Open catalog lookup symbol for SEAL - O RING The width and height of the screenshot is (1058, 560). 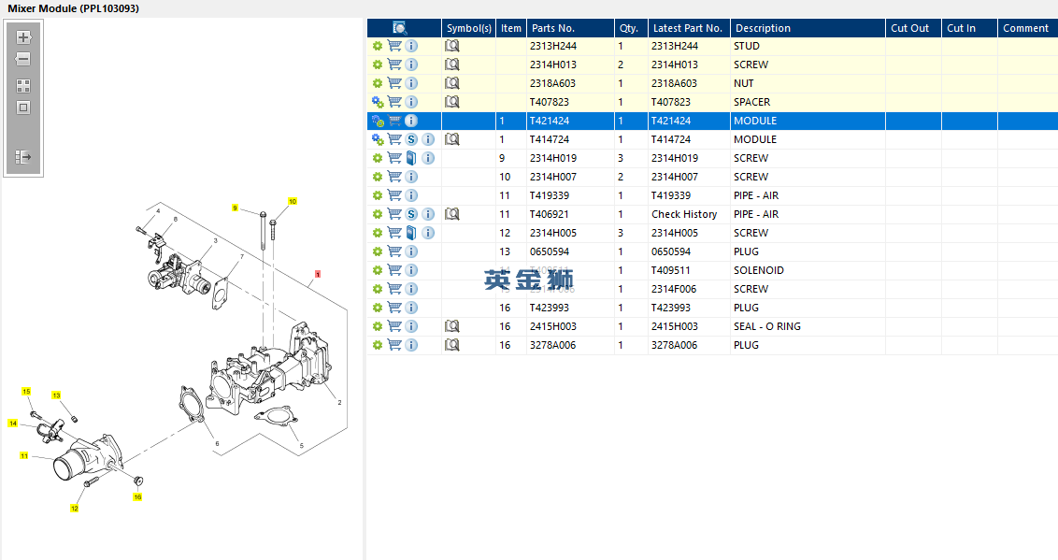click(x=452, y=326)
